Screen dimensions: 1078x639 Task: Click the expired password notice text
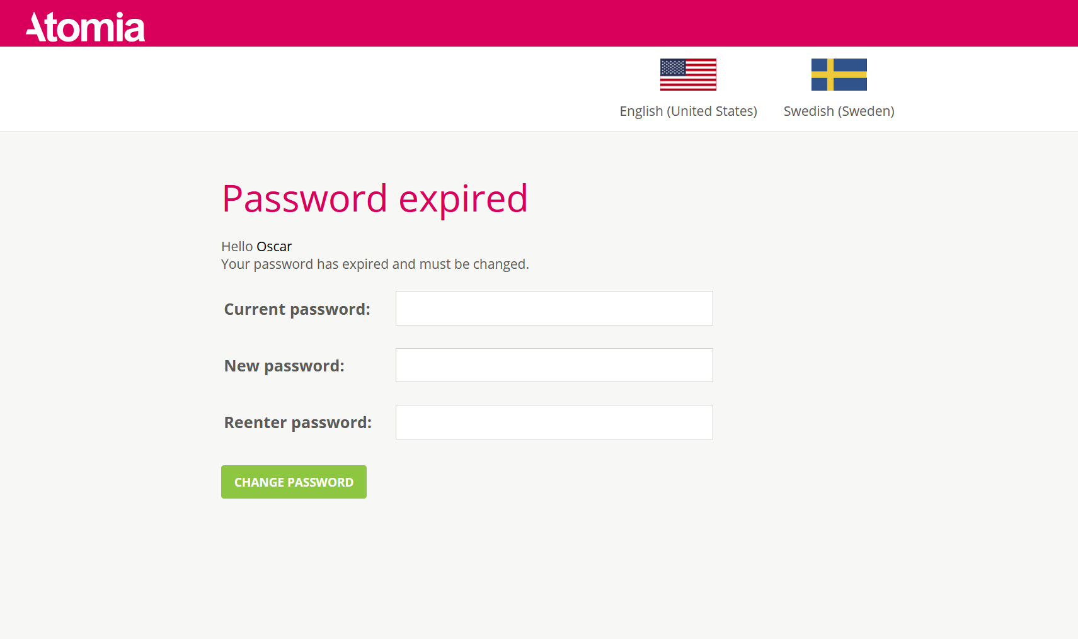pos(374,264)
